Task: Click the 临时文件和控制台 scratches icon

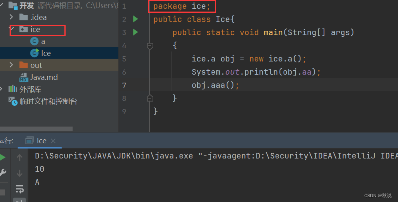Action: click(x=13, y=101)
